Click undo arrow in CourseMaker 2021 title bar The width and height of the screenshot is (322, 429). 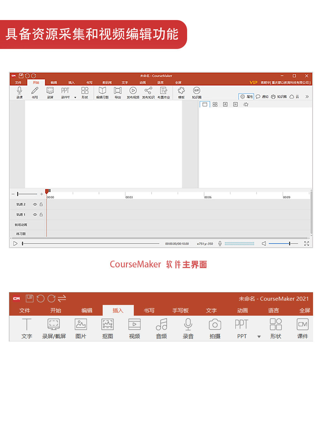(41, 299)
